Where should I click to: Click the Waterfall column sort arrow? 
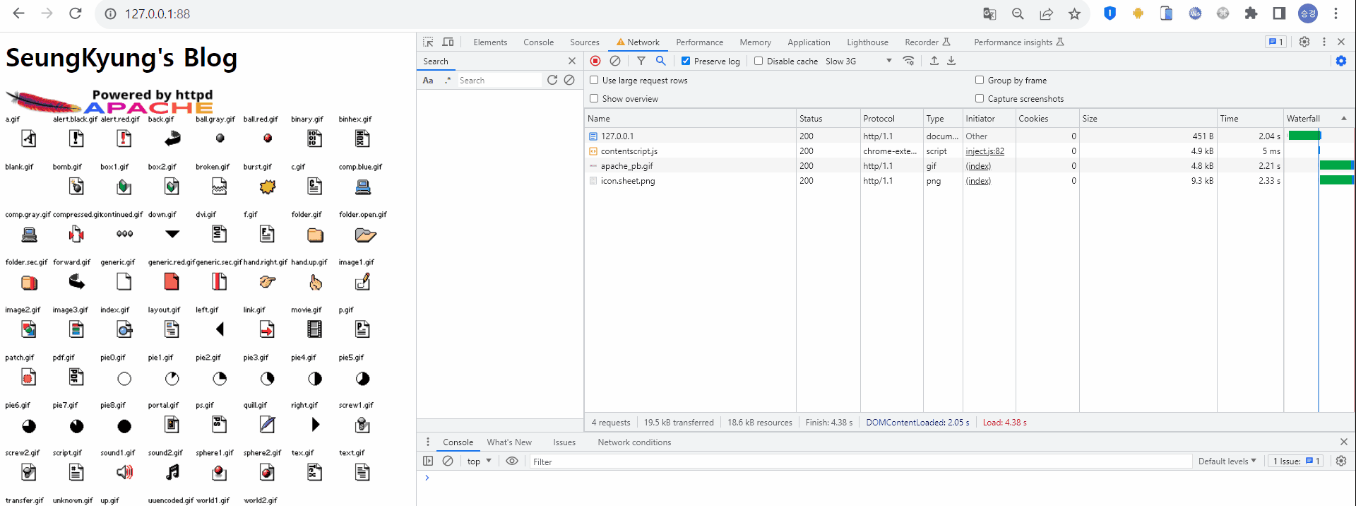coord(1344,118)
